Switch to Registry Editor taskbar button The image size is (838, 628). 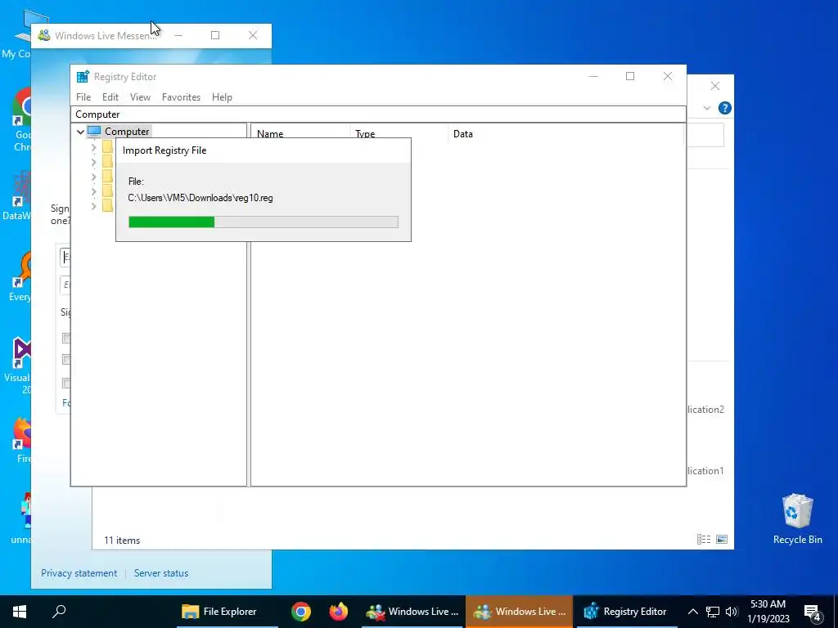coord(625,612)
